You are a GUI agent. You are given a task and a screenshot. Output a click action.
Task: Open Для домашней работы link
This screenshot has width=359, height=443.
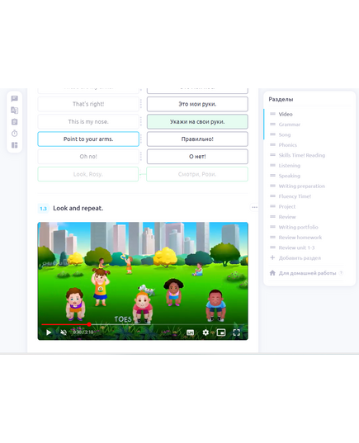307,273
